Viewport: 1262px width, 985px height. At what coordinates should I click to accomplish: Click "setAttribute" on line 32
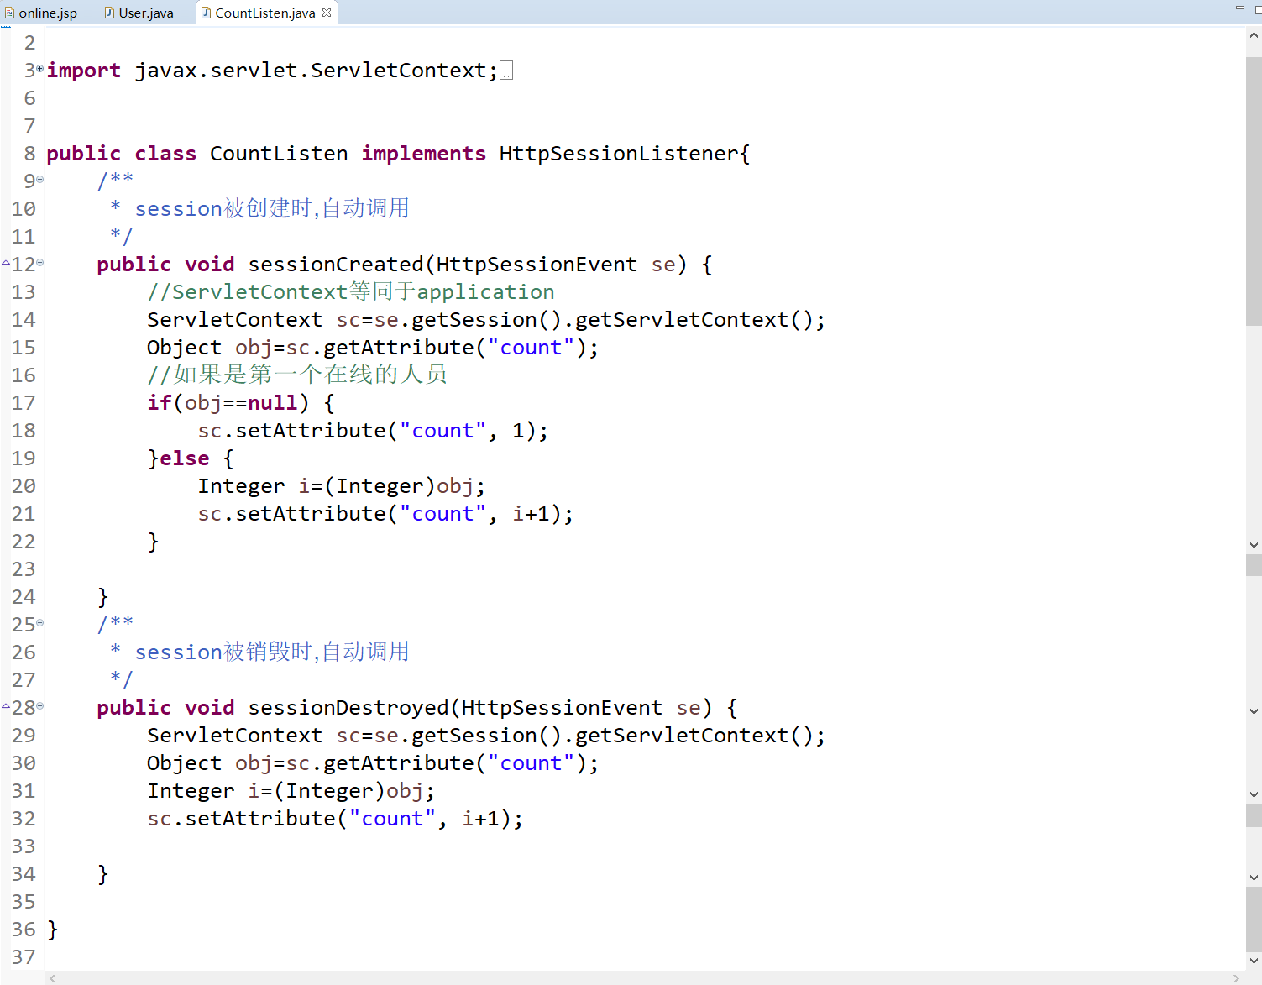pos(260,819)
